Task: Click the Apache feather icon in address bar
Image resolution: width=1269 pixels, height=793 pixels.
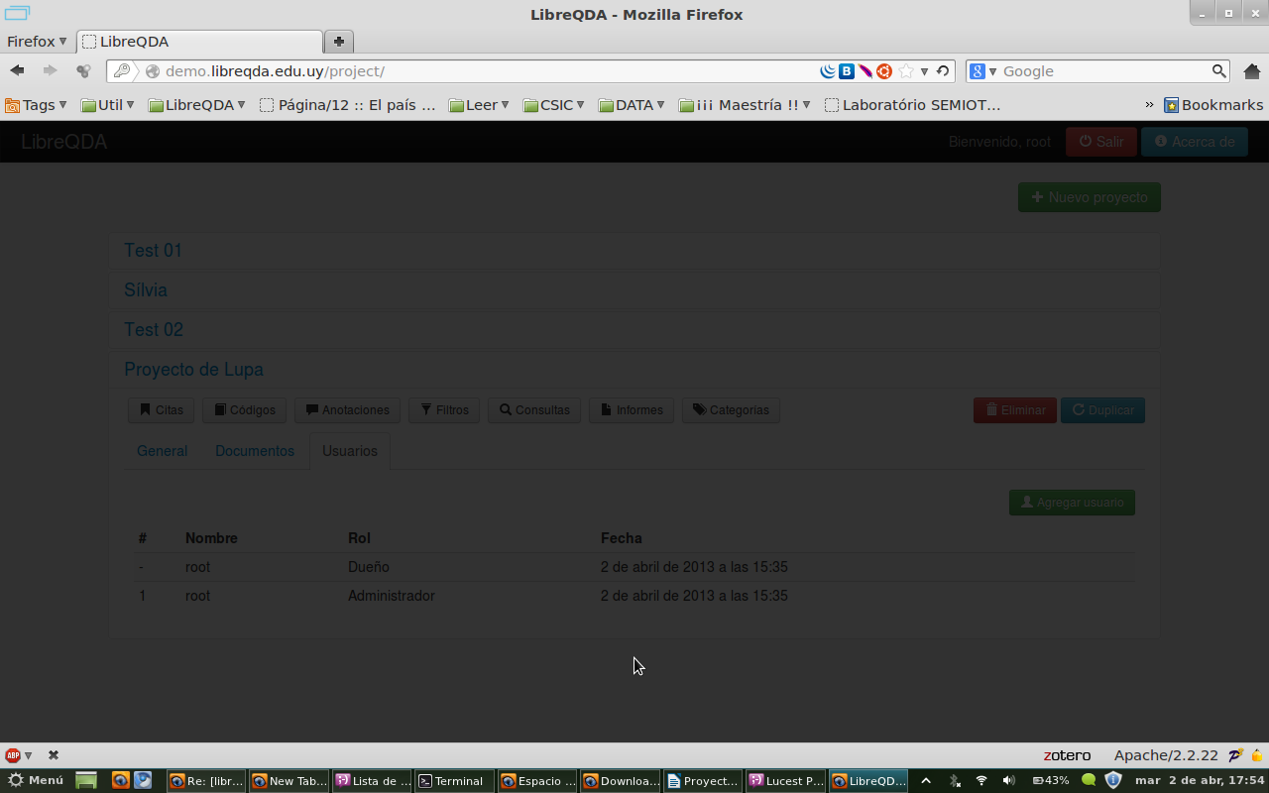Action: (865, 71)
